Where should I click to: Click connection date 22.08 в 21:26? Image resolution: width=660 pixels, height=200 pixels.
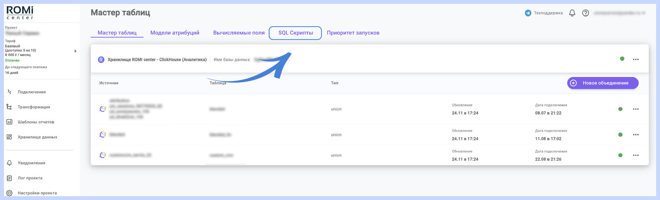coord(548,159)
